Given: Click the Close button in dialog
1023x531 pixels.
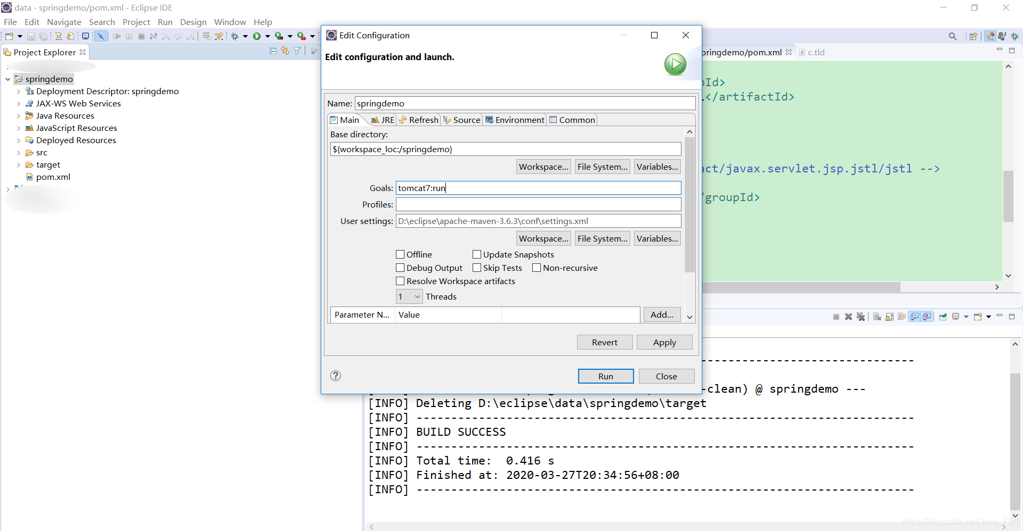Looking at the screenshot, I should tap(667, 376).
